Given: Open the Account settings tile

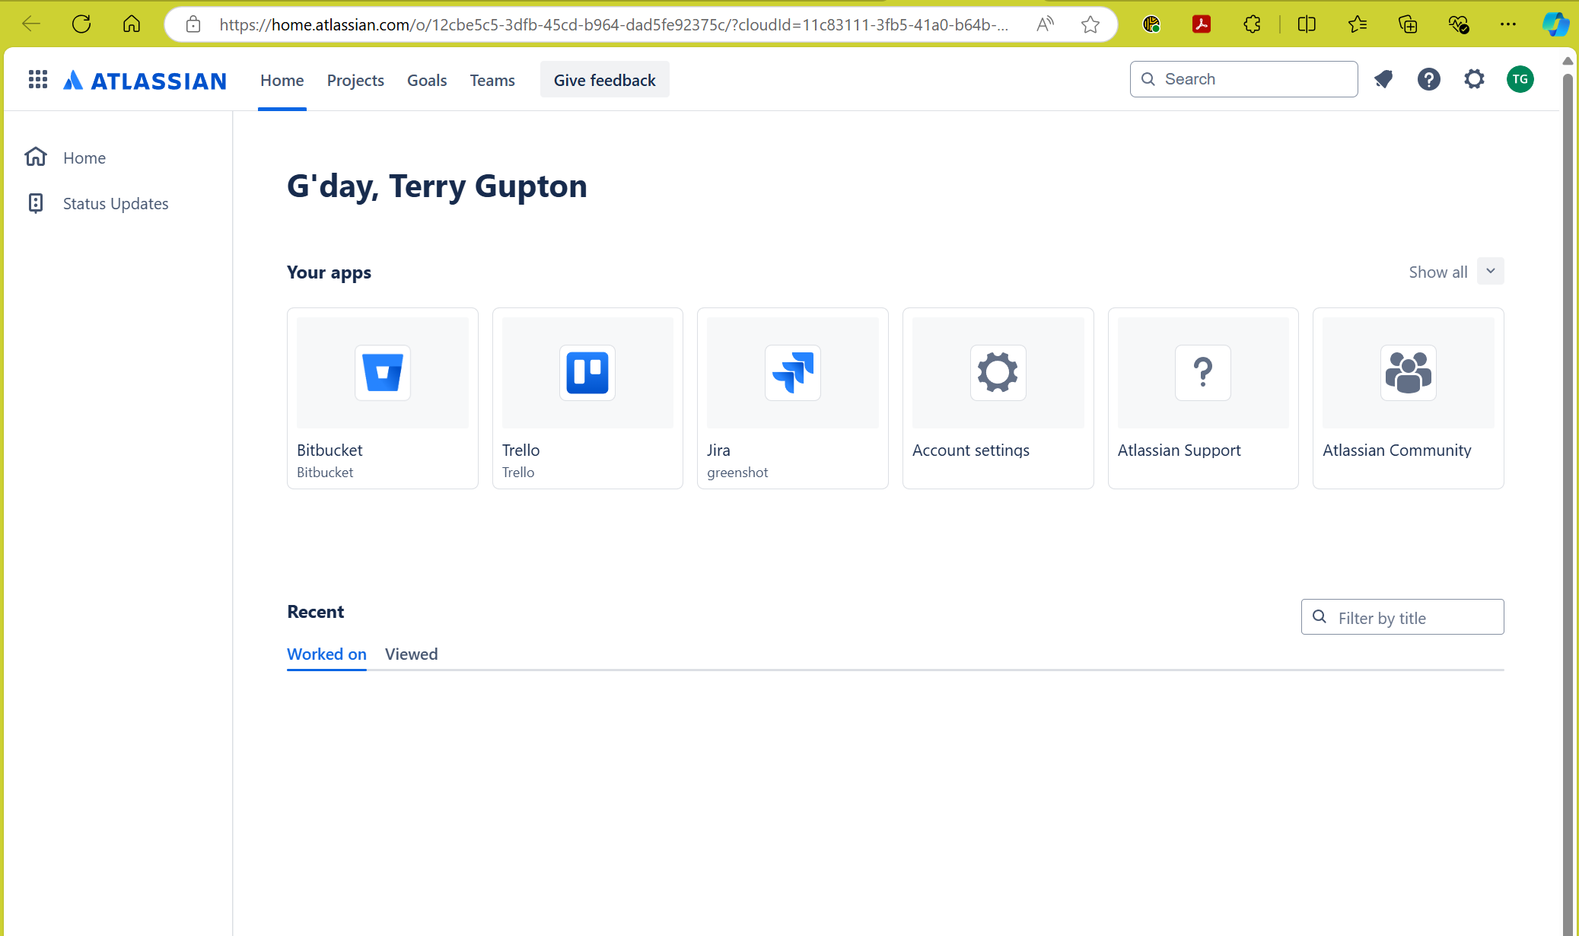Looking at the screenshot, I should tap(998, 398).
